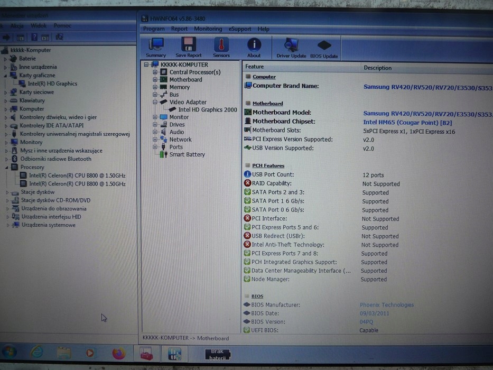Click the Brak baterii battery indicator

pos(218,355)
